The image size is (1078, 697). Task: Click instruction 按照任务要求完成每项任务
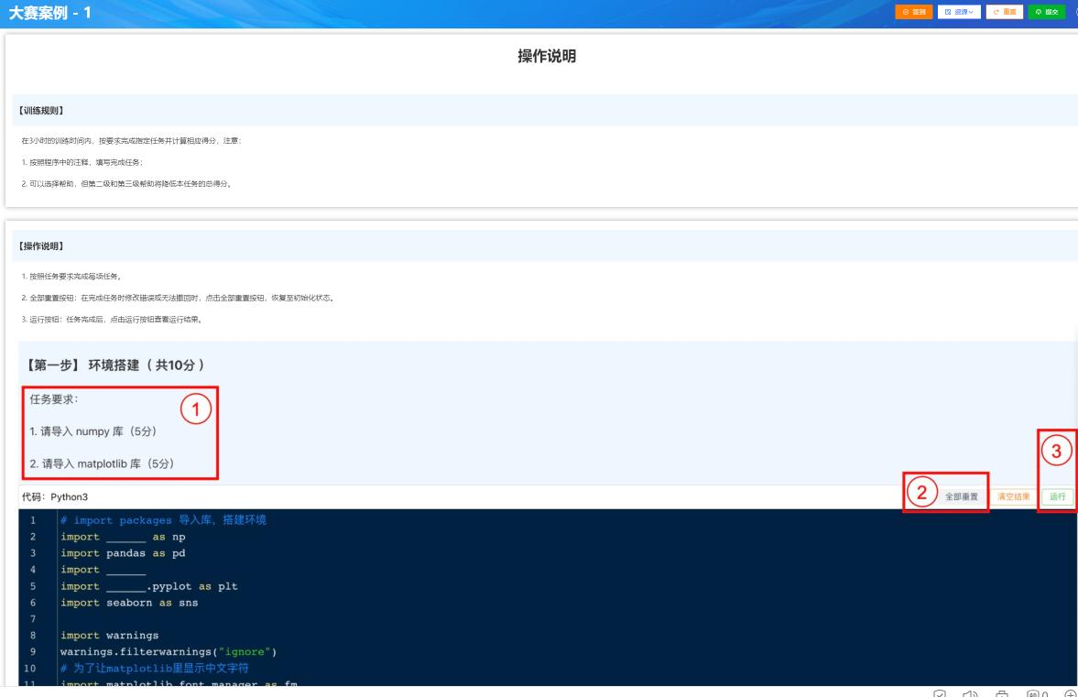pyautogui.click(x=71, y=276)
